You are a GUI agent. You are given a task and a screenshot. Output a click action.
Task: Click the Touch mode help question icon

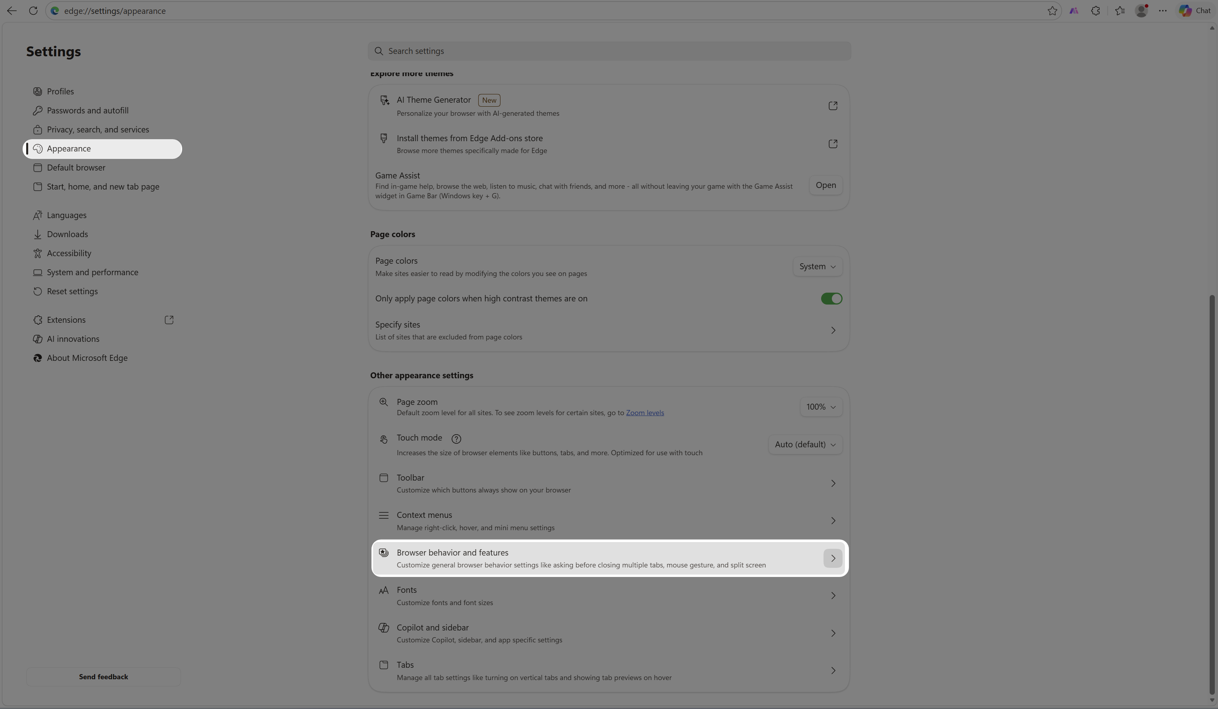(x=456, y=439)
